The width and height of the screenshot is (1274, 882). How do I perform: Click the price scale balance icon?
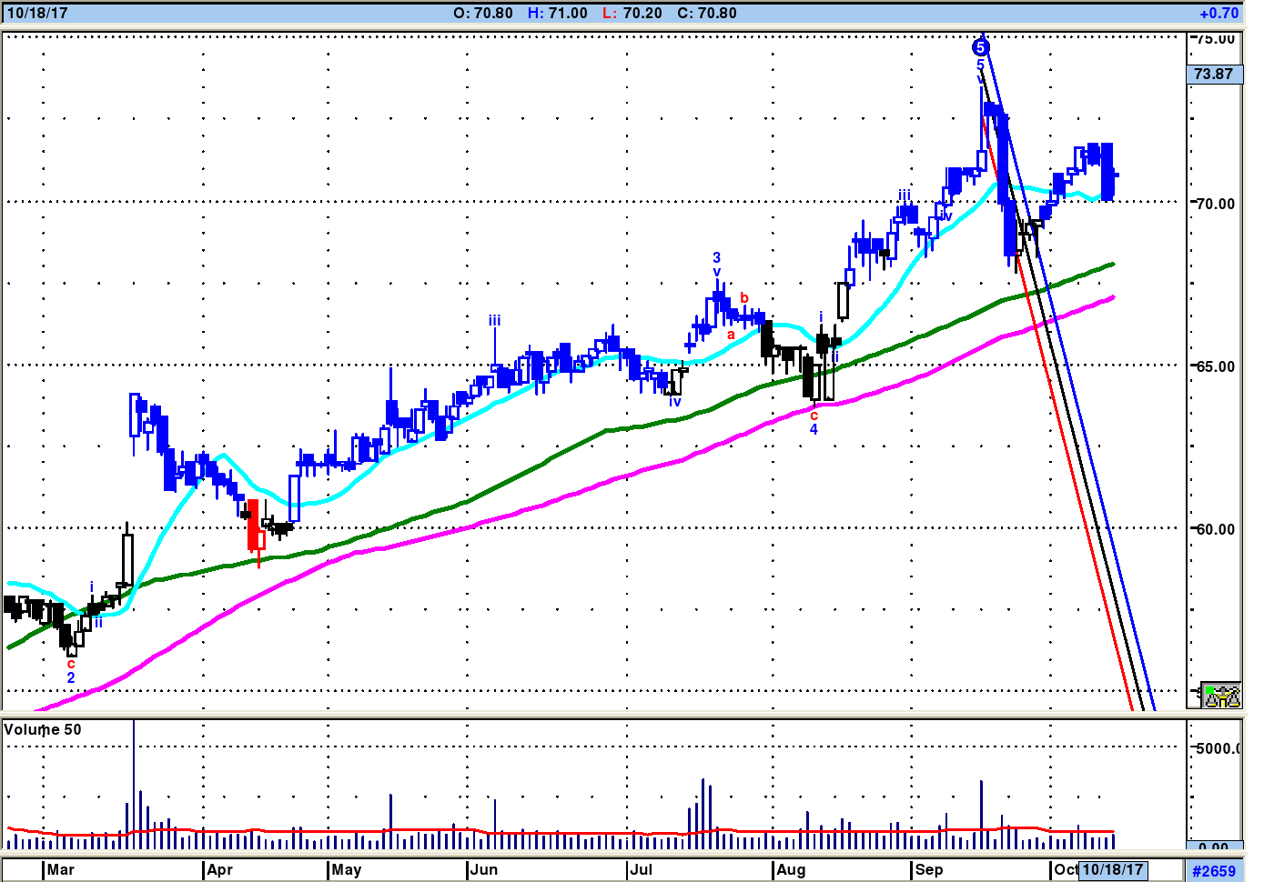tap(1221, 696)
